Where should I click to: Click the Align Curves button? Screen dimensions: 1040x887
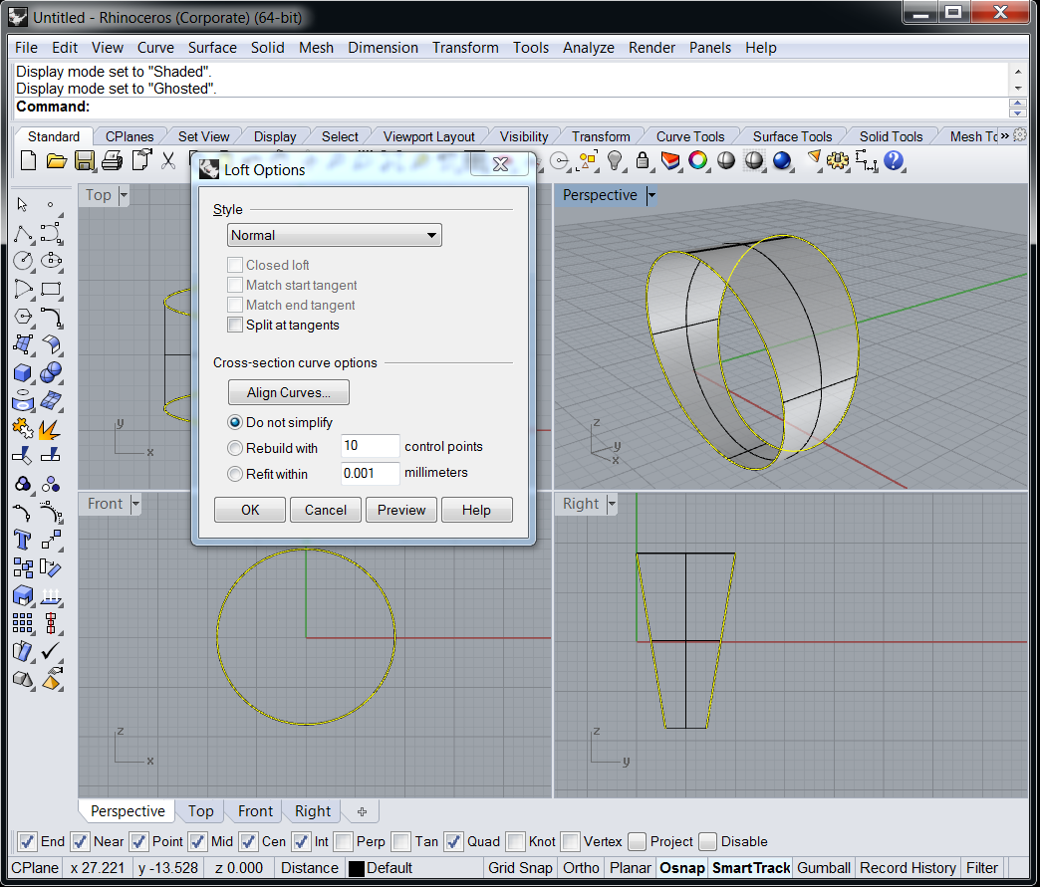[289, 392]
